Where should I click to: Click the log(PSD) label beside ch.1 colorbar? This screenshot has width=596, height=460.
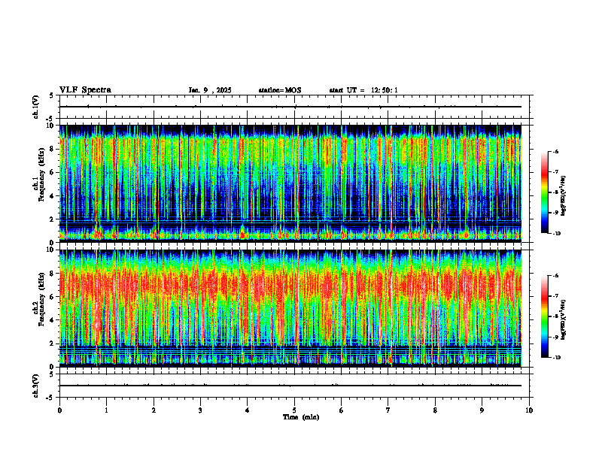(x=564, y=195)
